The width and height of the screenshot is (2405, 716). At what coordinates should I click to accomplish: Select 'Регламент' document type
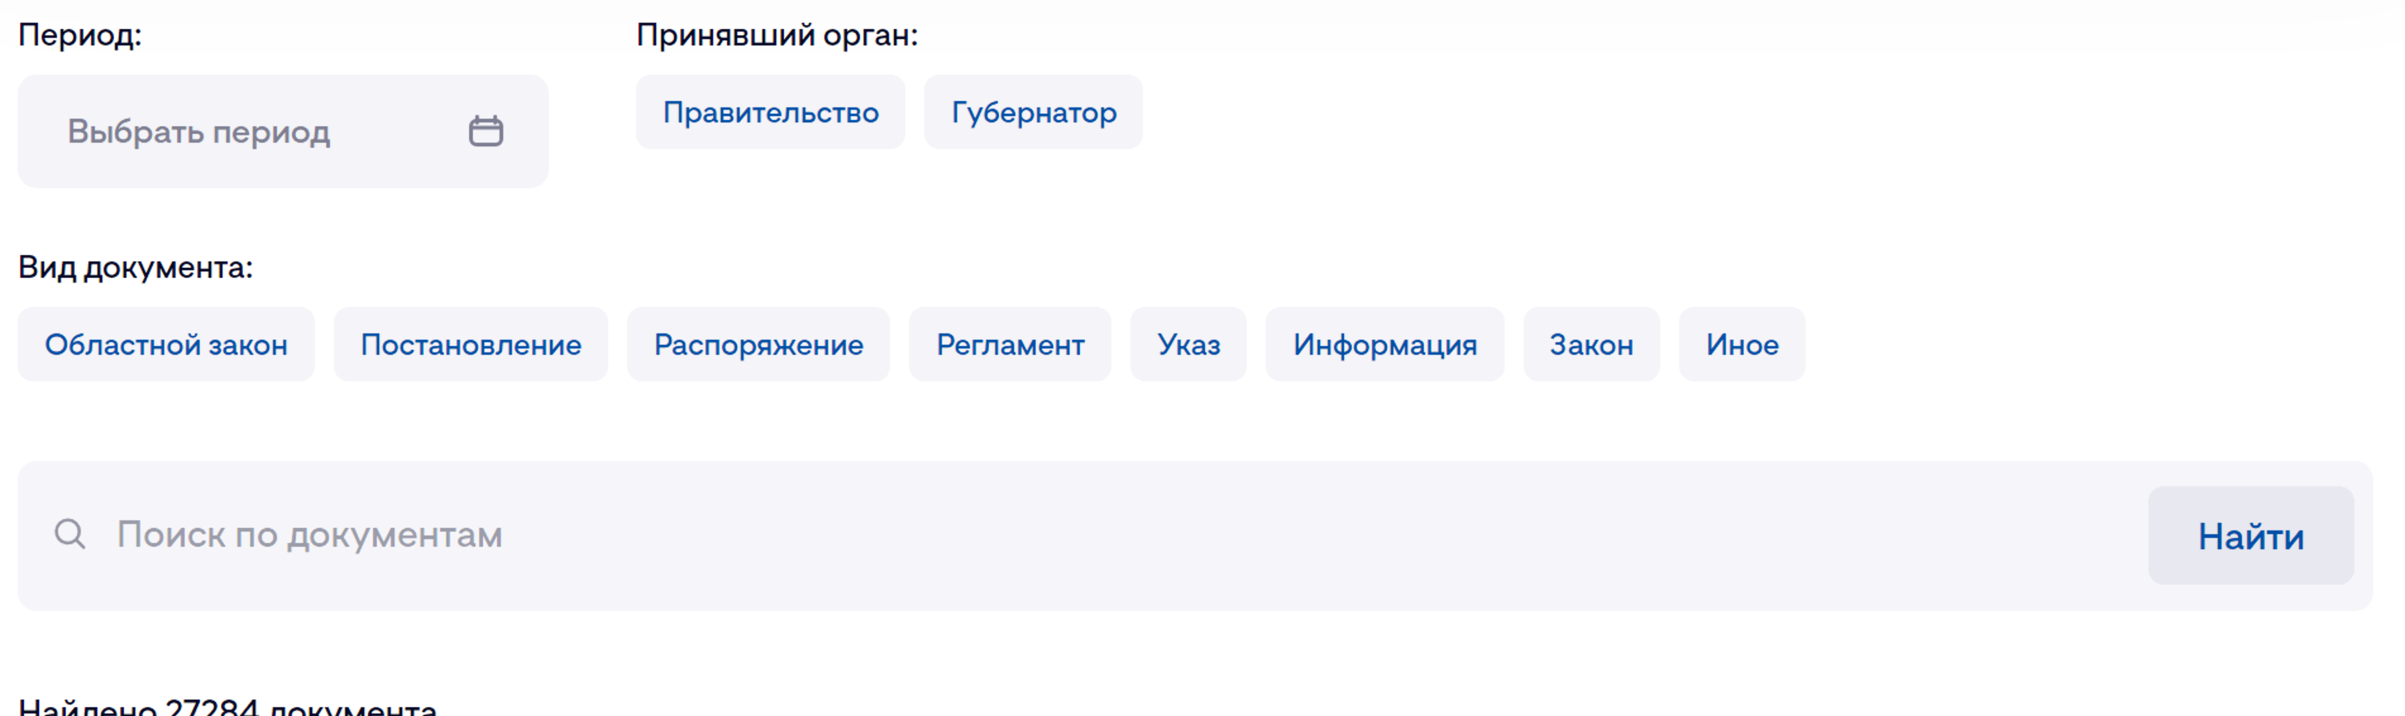pyautogui.click(x=1009, y=345)
